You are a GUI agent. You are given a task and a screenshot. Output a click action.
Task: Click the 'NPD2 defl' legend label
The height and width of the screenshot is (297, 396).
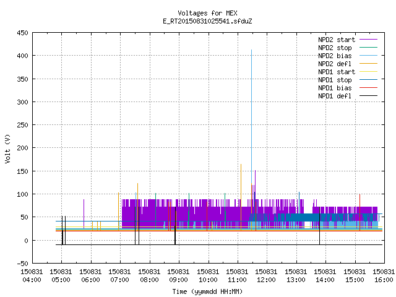pyautogui.click(x=335, y=64)
